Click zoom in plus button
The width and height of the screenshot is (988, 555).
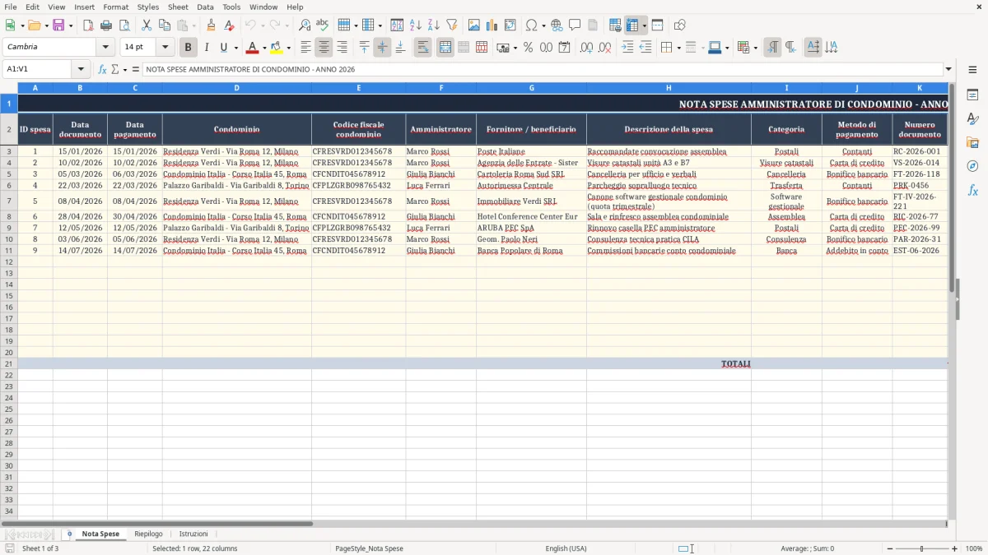[x=955, y=548]
